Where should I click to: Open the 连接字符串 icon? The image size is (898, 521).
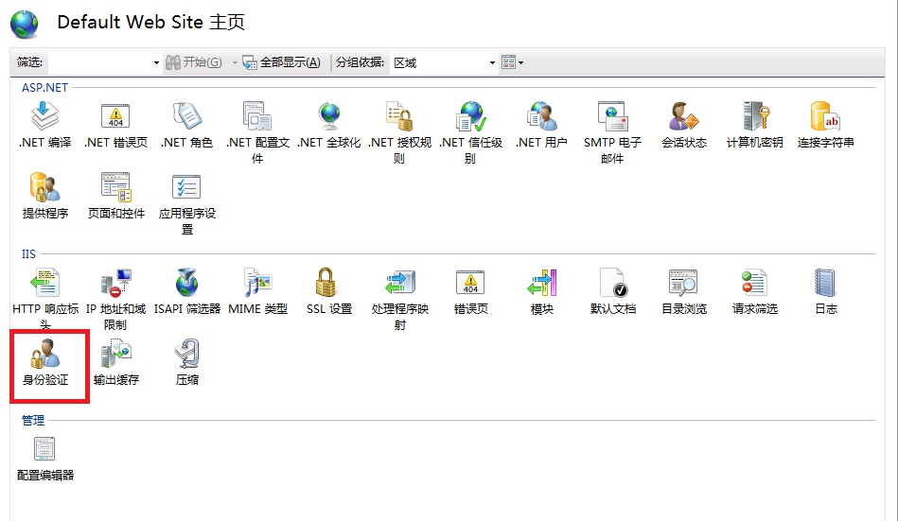point(825,117)
